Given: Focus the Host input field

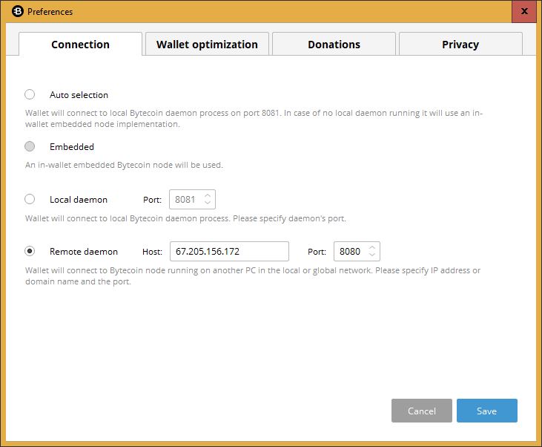Looking at the screenshot, I should [229, 252].
